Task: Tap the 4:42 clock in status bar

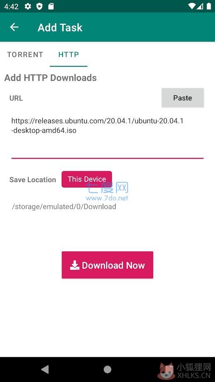Action: click(11, 7)
